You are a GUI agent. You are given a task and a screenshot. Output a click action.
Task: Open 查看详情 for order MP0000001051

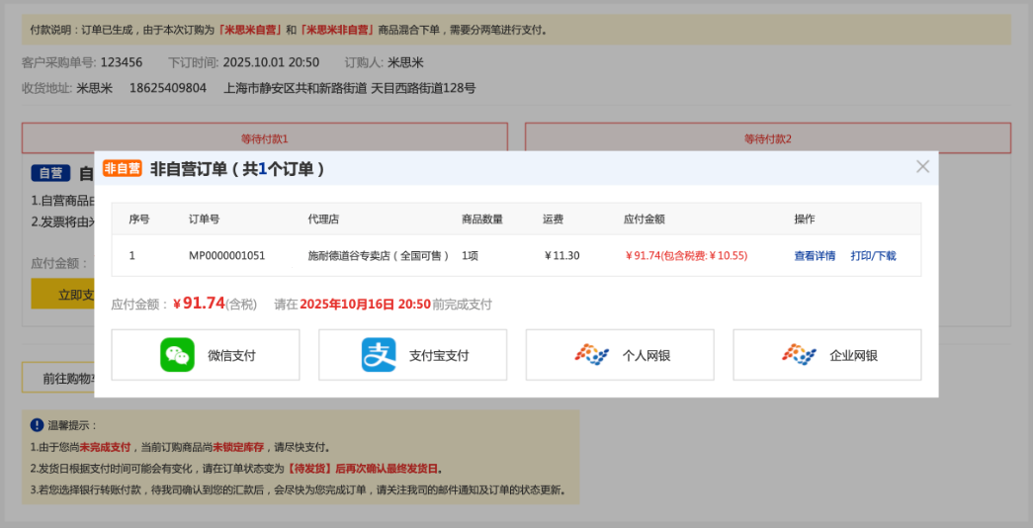(x=815, y=256)
